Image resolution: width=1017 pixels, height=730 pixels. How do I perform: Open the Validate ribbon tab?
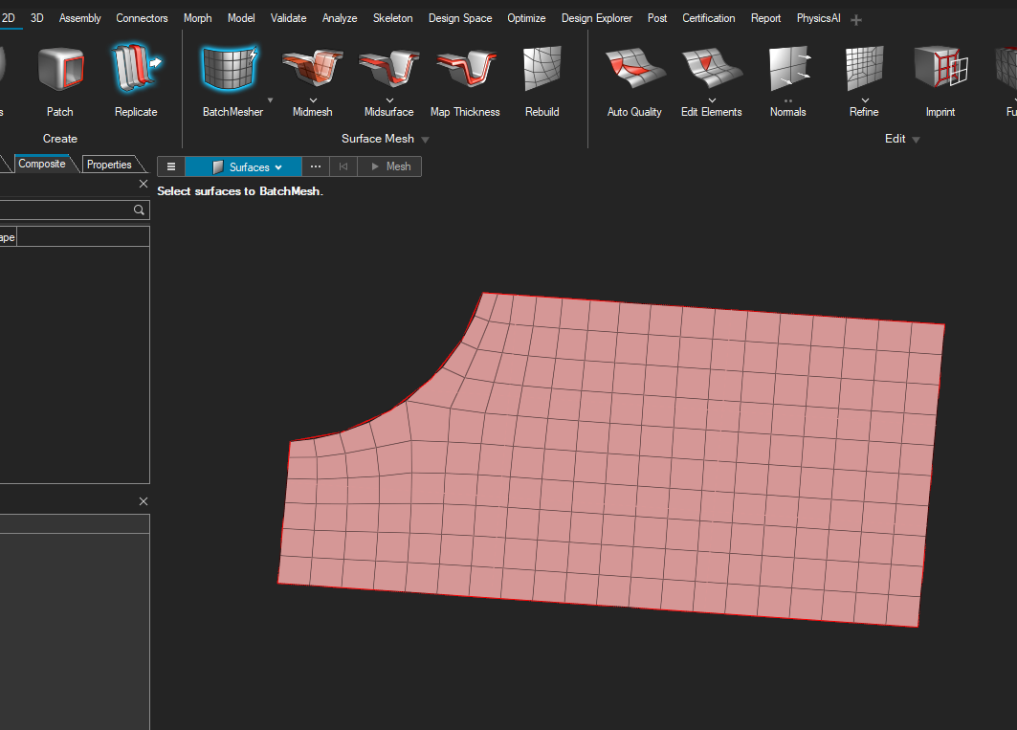pos(288,18)
